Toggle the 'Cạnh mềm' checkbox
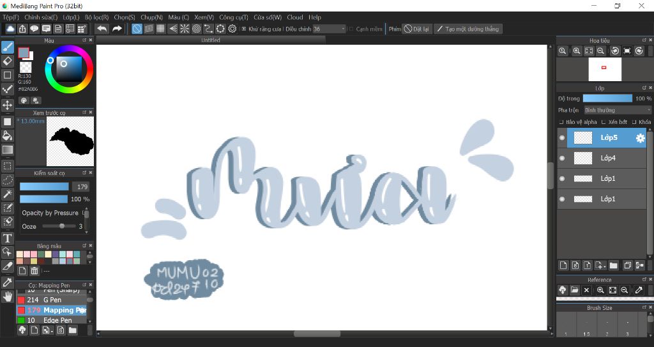The height and width of the screenshot is (347, 654). pyautogui.click(x=351, y=29)
